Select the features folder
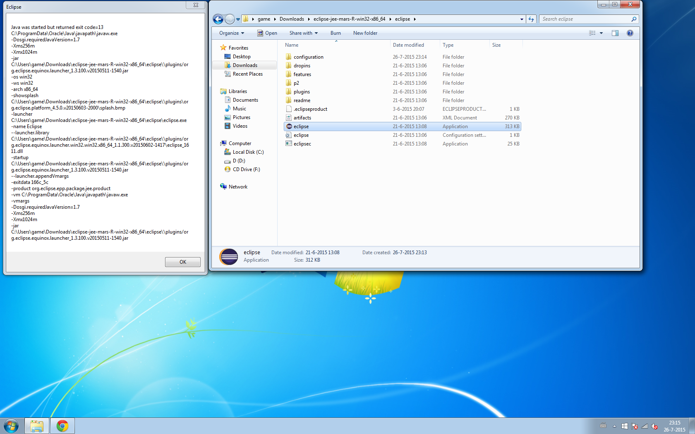The width and height of the screenshot is (695, 434). coord(402,74)
